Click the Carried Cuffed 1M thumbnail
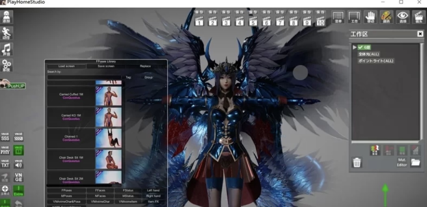This screenshot has height=207, width=427. click(109, 96)
